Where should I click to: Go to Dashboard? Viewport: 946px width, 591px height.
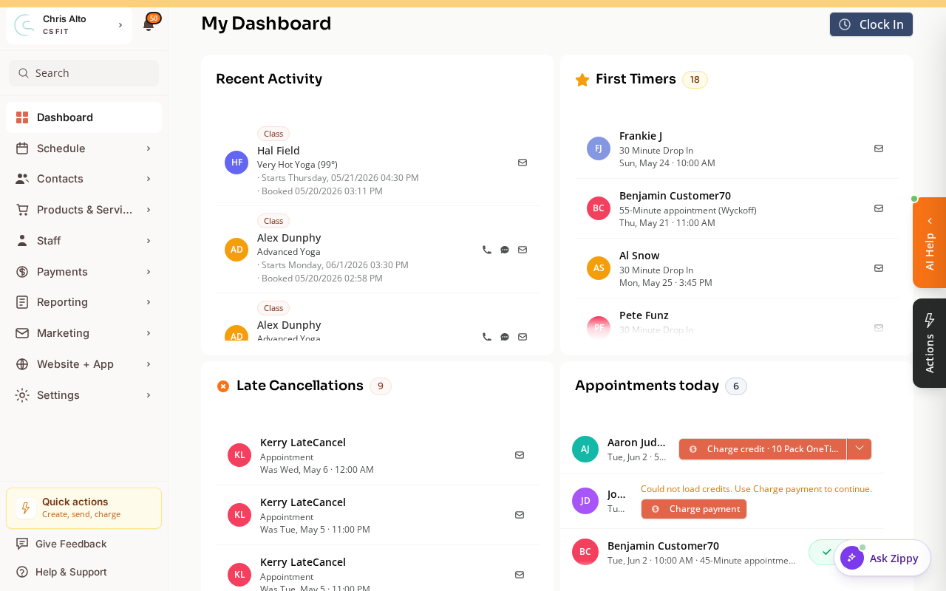84,117
